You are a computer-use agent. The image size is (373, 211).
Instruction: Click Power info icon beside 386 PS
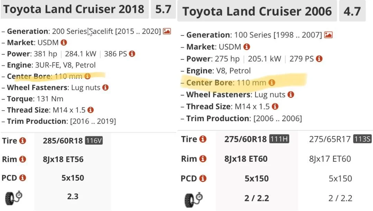(132, 54)
